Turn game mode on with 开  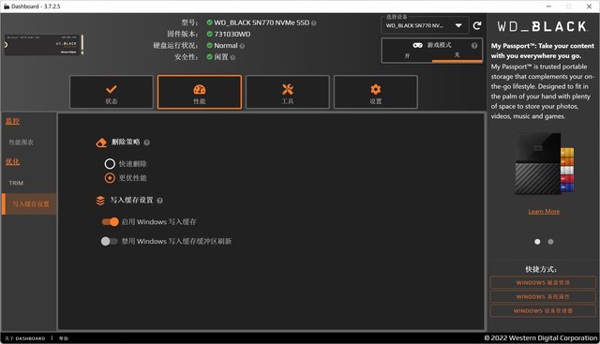pos(407,55)
